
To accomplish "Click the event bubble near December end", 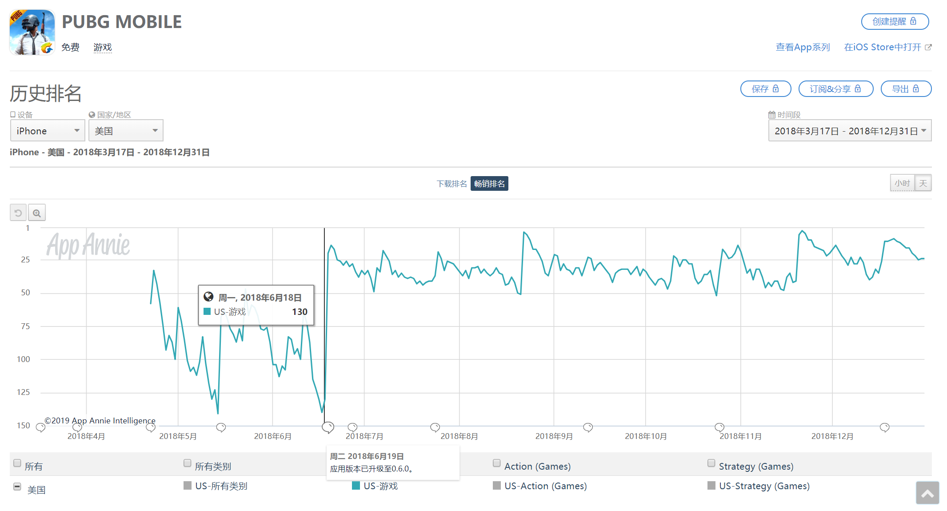I will tap(884, 427).
